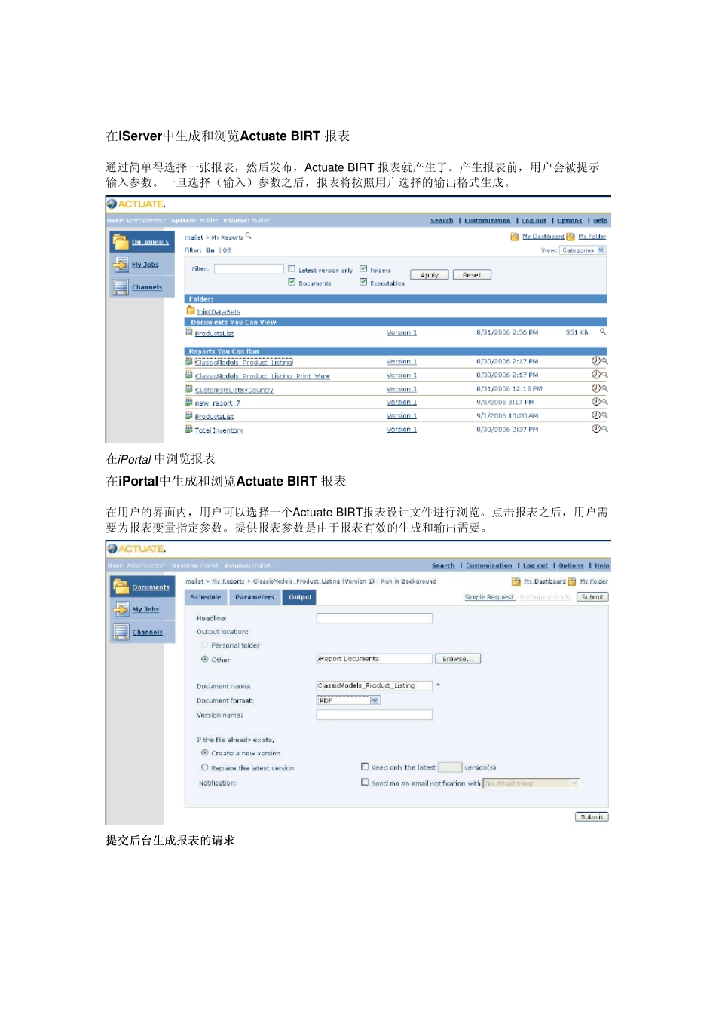Click magnifier icon for Total Inventory row
Viewport: 716px width, 1014px height.
[x=604, y=429]
